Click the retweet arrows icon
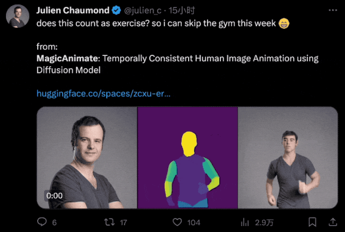 (109, 222)
